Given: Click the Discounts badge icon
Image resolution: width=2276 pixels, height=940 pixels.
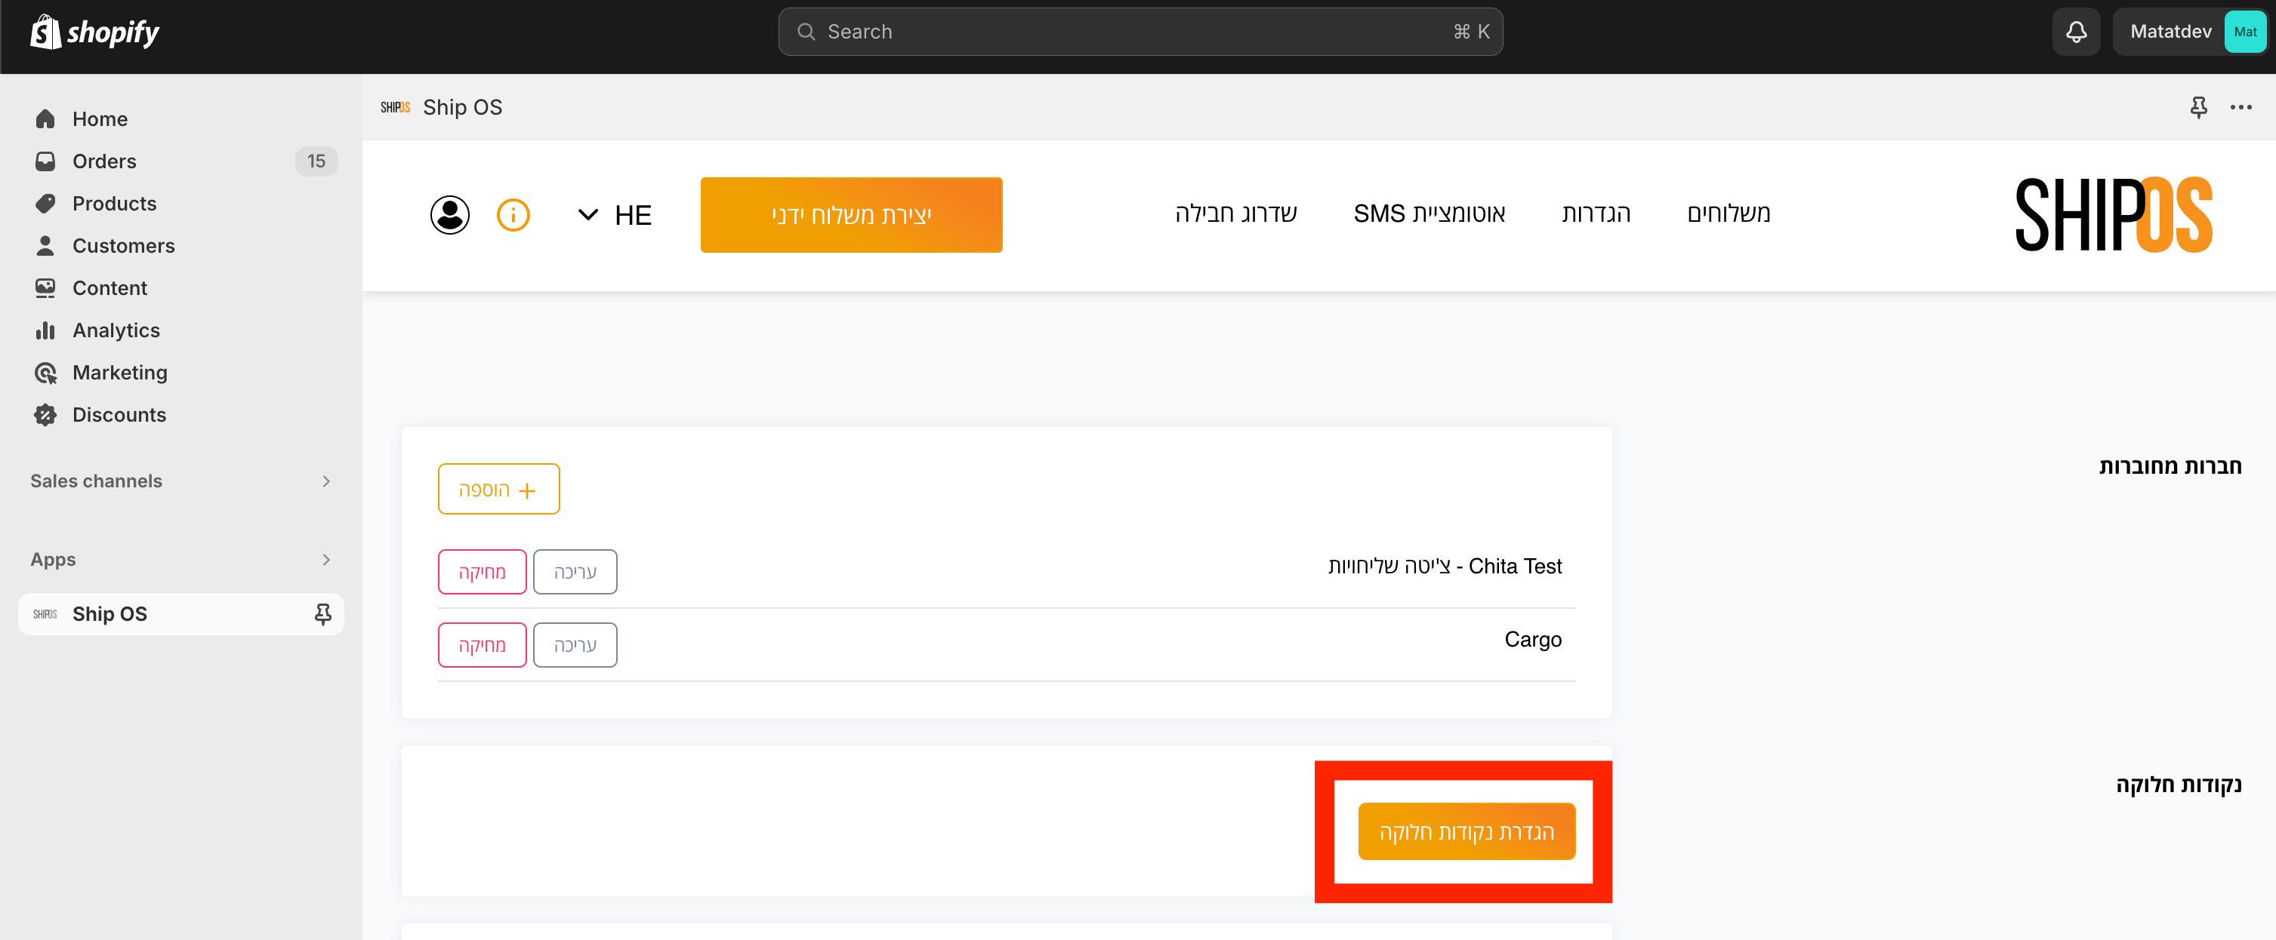Looking at the screenshot, I should point(45,415).
